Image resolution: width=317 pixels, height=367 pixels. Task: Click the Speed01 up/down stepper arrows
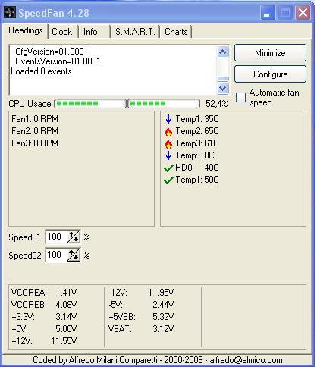point(74,237)
